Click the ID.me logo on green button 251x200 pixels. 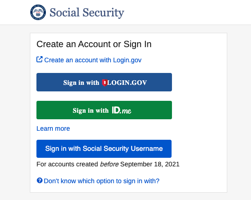[x=121, y=110]
